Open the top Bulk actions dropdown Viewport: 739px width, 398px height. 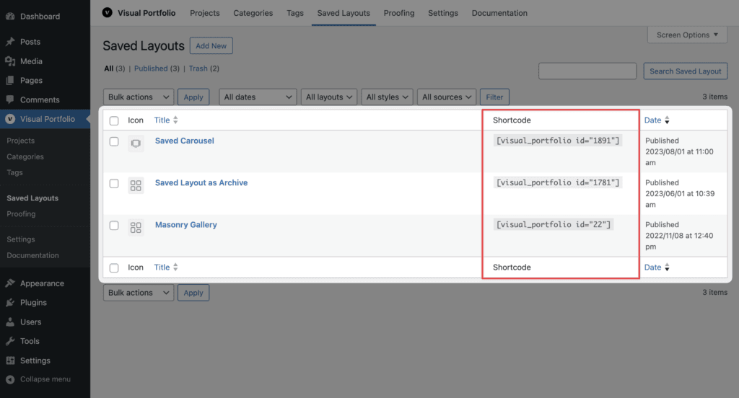(x=139, y=97)
